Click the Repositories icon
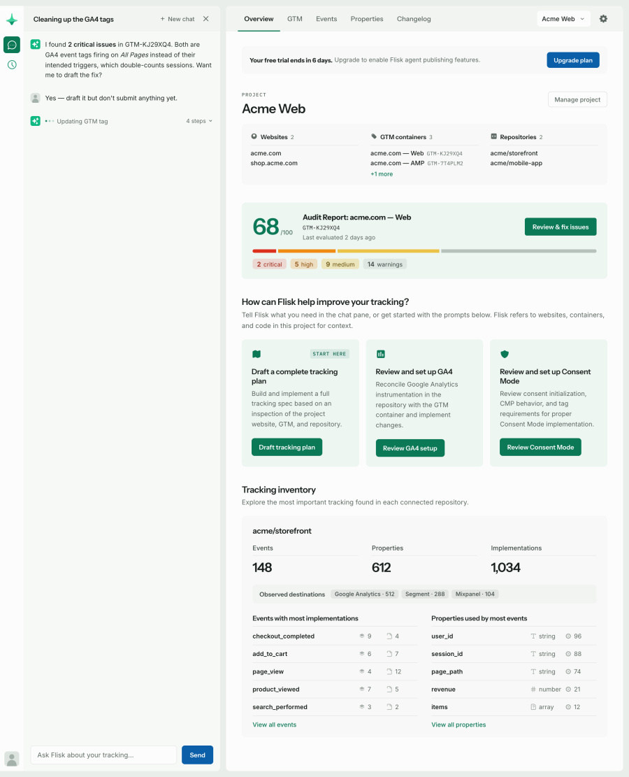This screenshot has width=629, height=777. [494, 136]
